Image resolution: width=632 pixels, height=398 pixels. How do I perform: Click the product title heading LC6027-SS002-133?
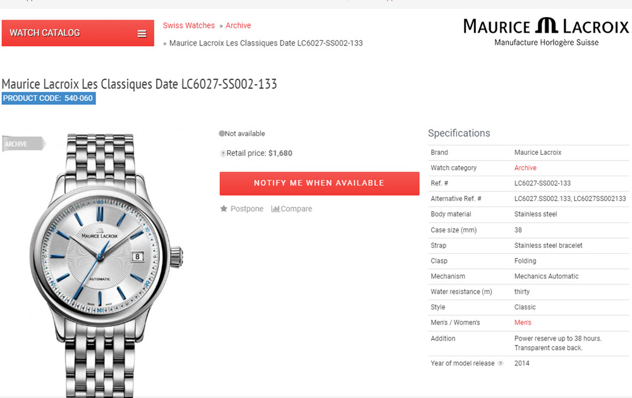pyautogui.click(x=139, y=84)
